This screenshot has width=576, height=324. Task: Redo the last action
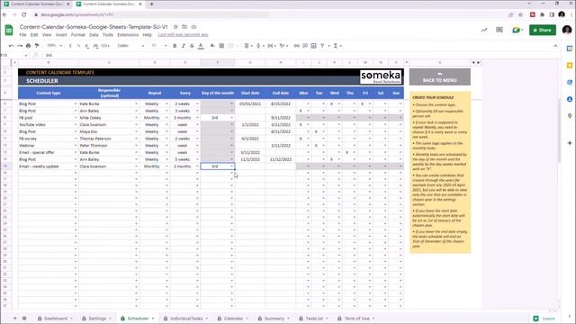click(20, 46)
